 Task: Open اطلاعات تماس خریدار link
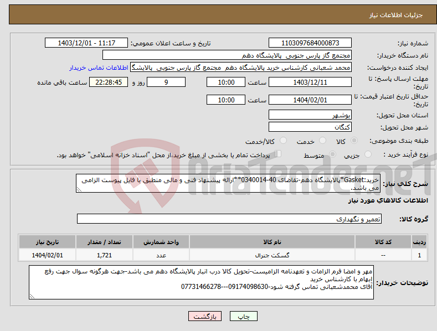point(99,68)
